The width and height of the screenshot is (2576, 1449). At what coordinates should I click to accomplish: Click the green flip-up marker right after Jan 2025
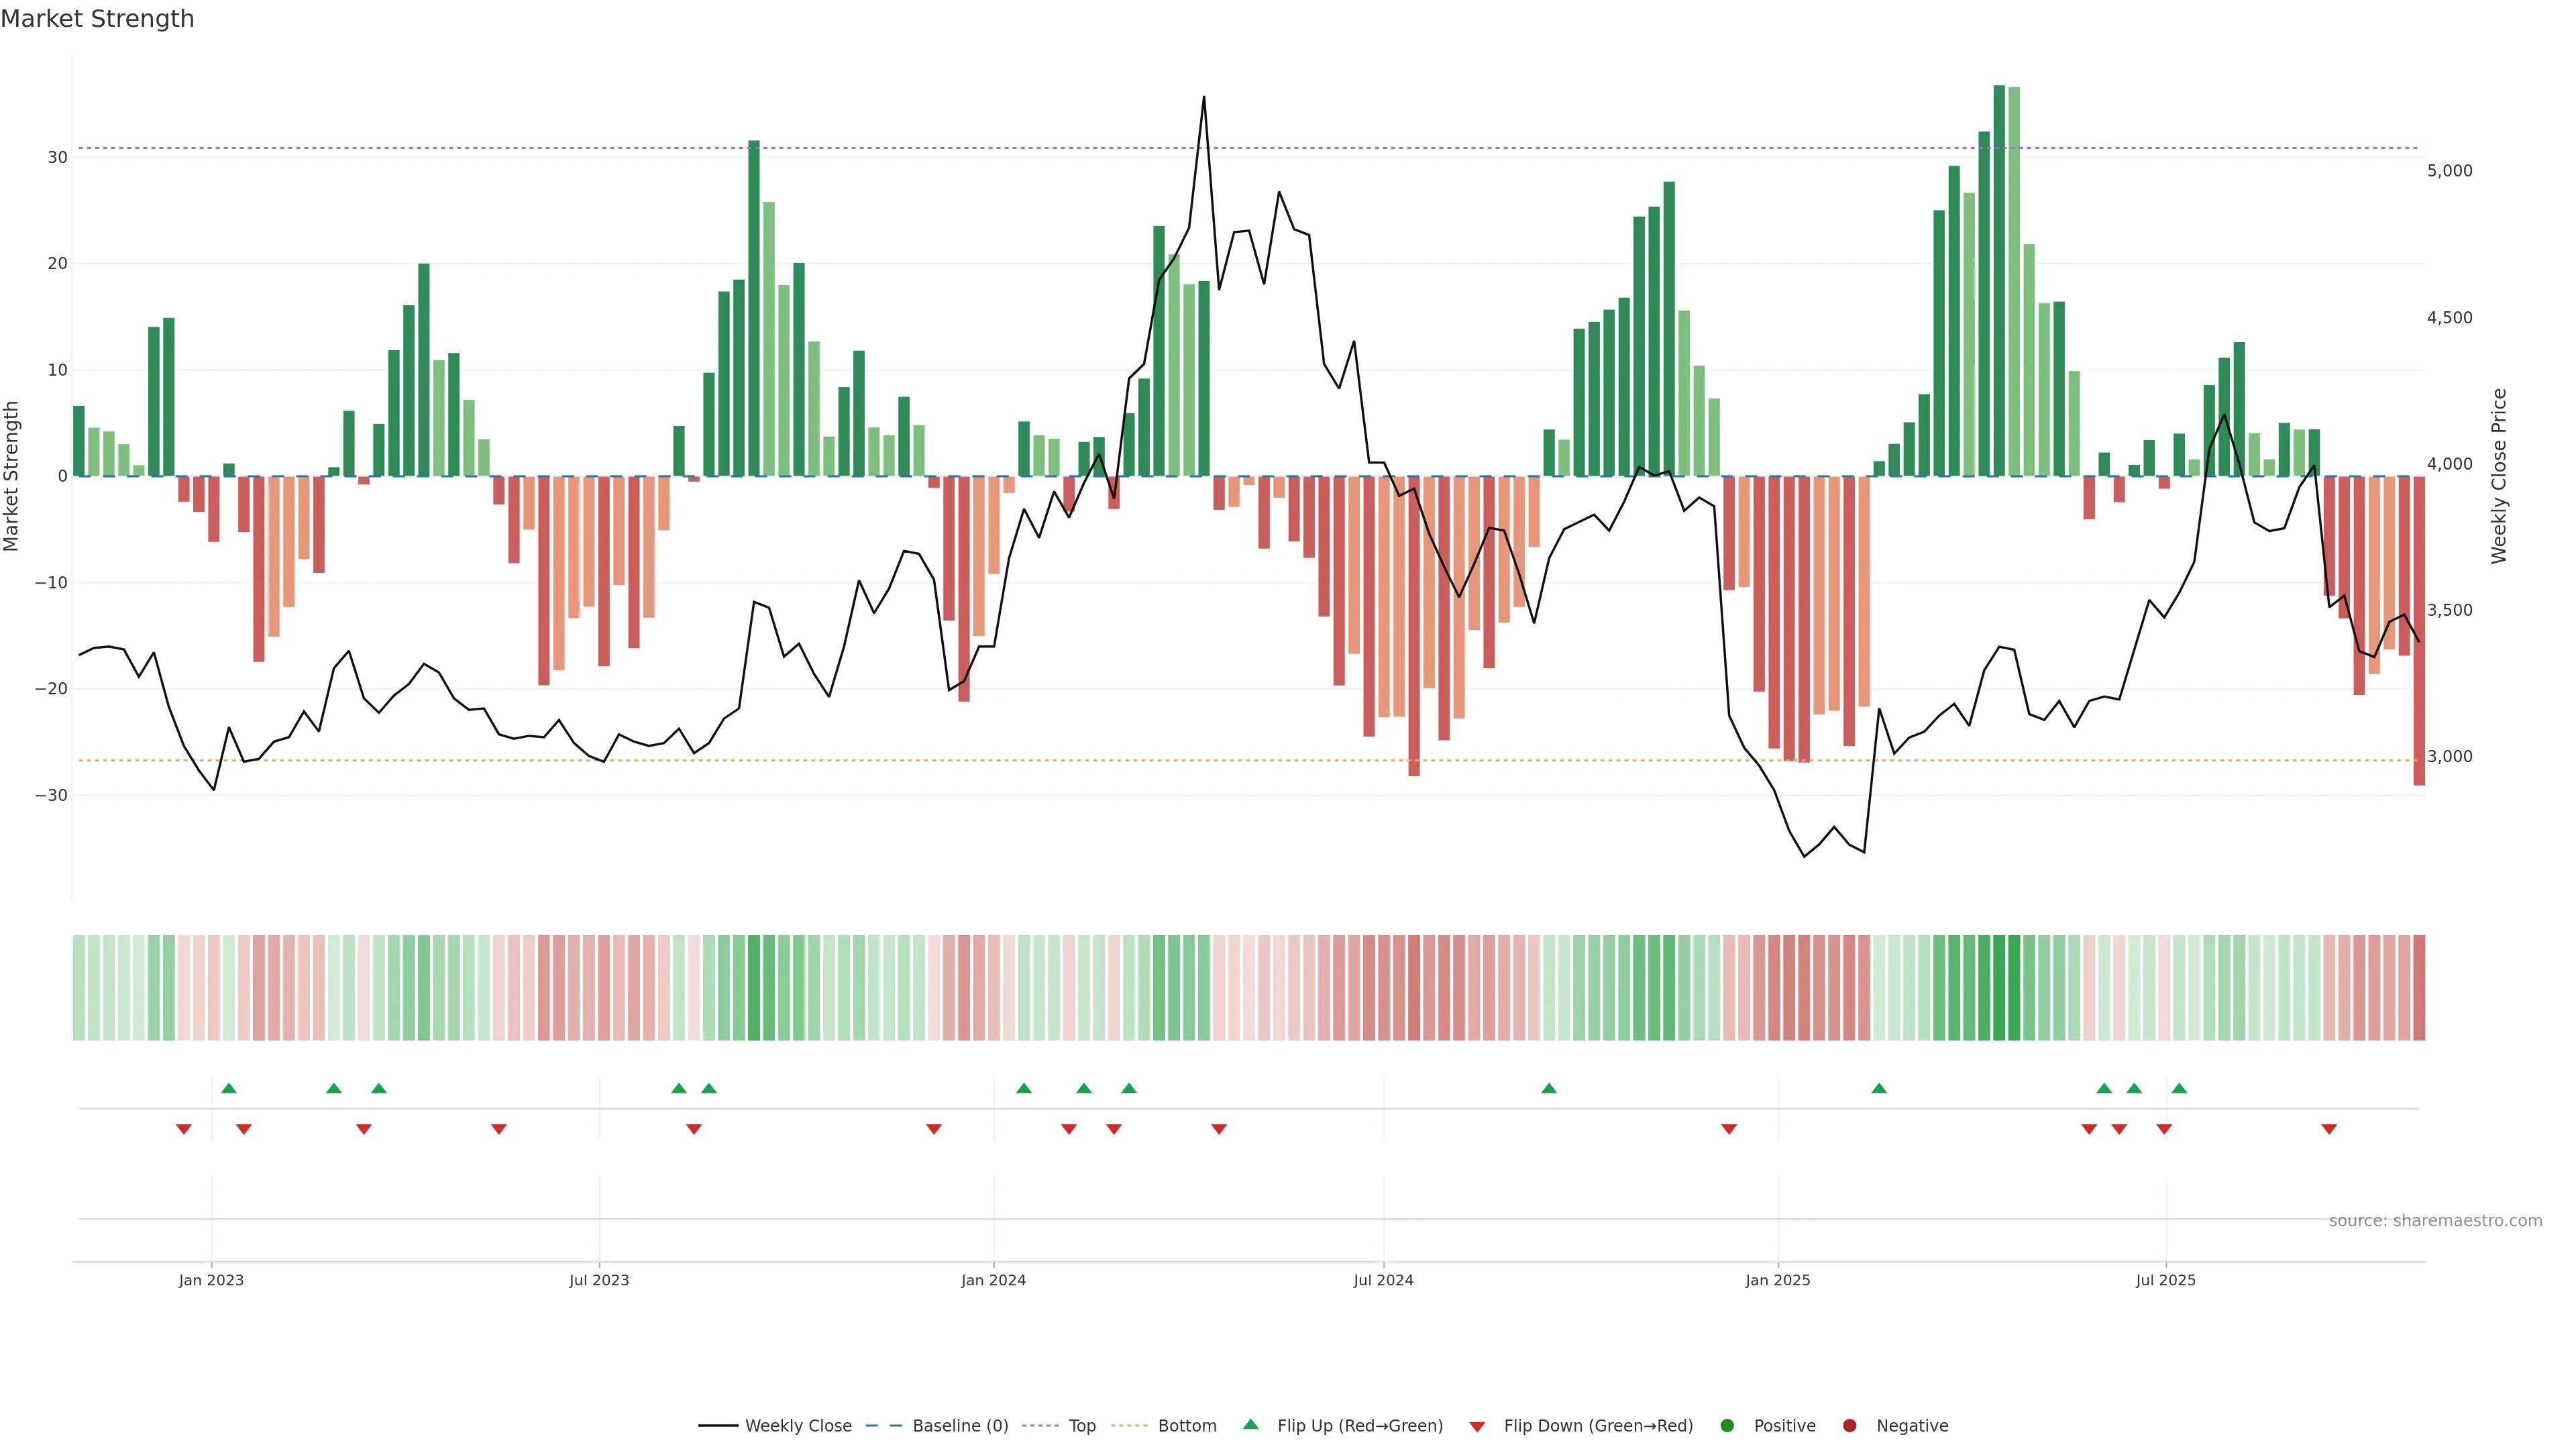(1879, 1088)
